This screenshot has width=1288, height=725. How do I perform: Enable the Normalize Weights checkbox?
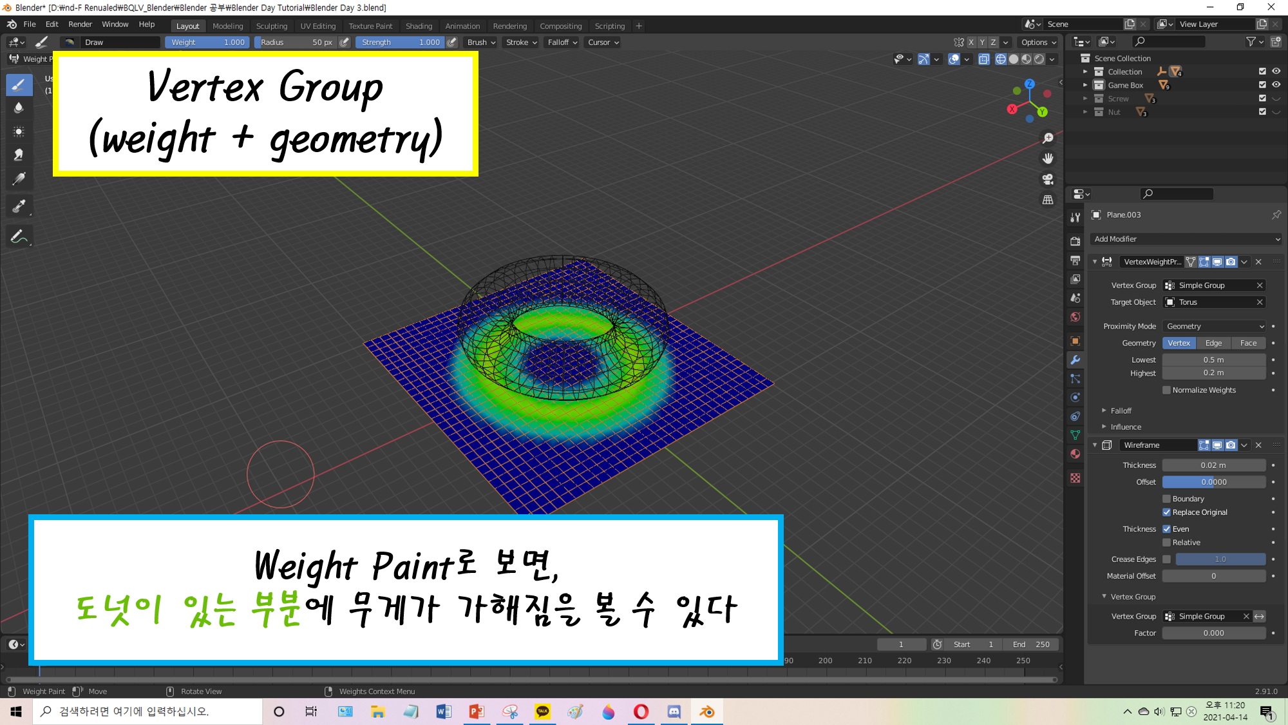point(1166,390)
